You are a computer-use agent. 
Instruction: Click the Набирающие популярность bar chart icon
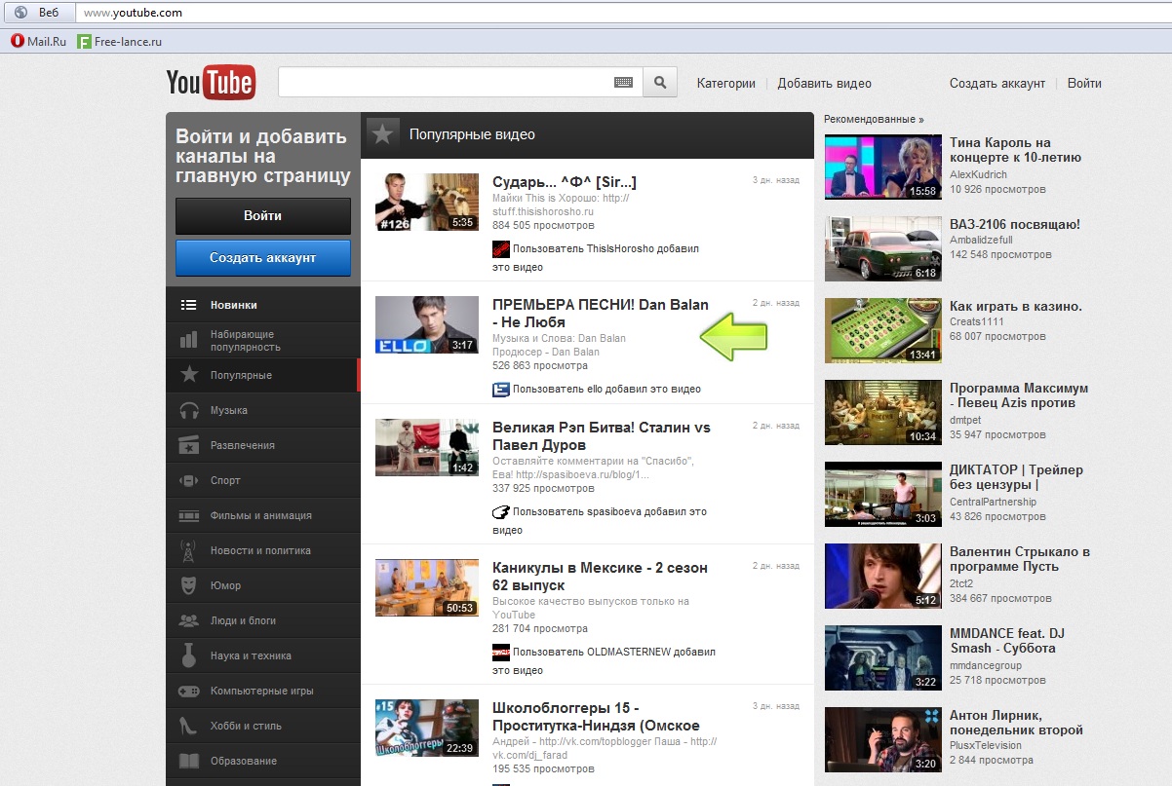click(x=189, y=340)
